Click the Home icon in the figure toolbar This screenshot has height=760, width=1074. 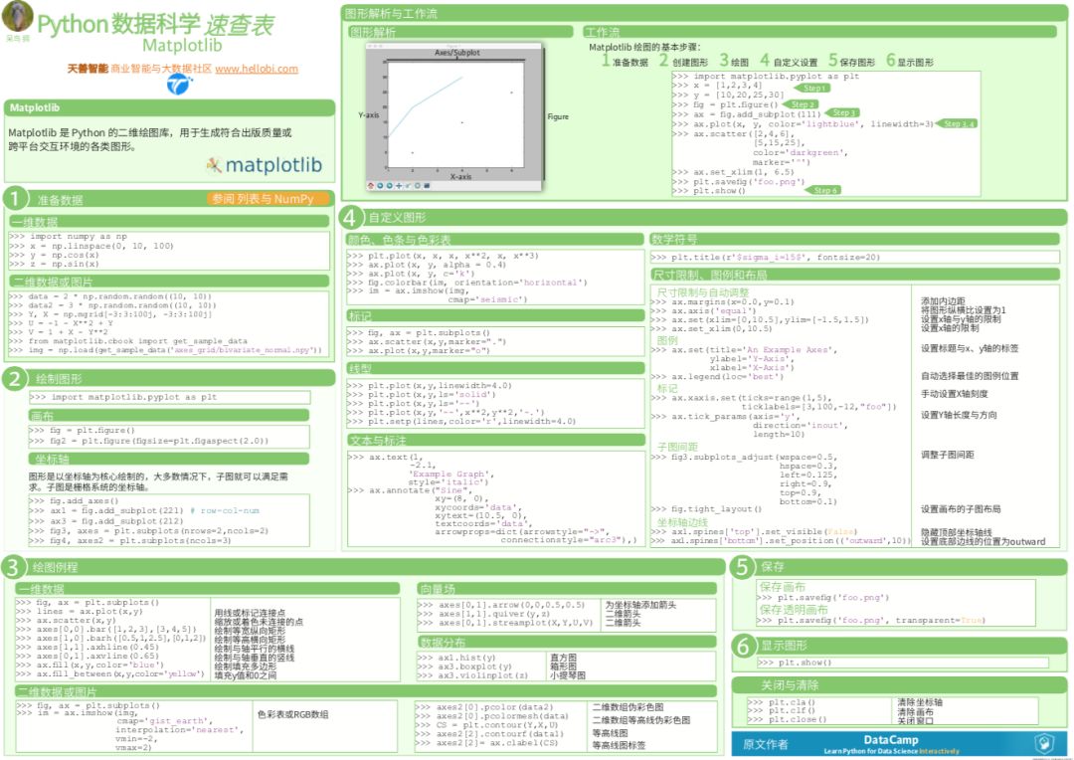[x=371, y=186]
